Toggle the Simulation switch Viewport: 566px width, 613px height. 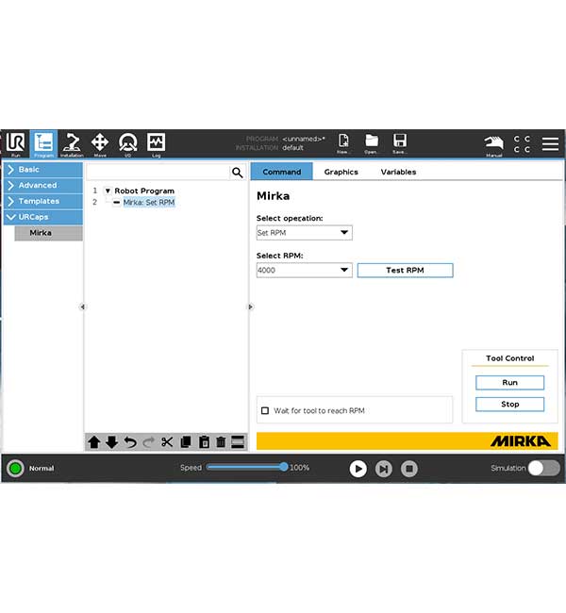(x=544, y=468)
